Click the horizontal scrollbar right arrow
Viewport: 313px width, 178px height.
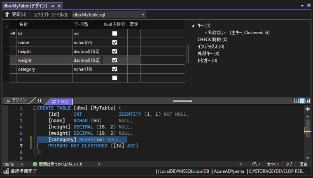(x=241, y=164)
